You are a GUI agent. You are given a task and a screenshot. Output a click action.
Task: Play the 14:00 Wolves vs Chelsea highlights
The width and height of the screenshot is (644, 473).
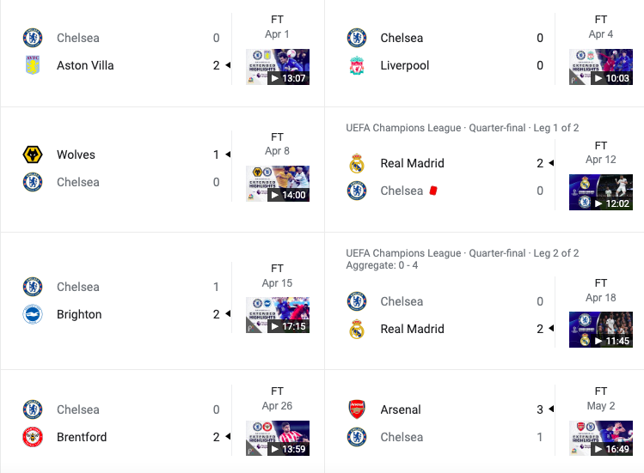[278, 184]
